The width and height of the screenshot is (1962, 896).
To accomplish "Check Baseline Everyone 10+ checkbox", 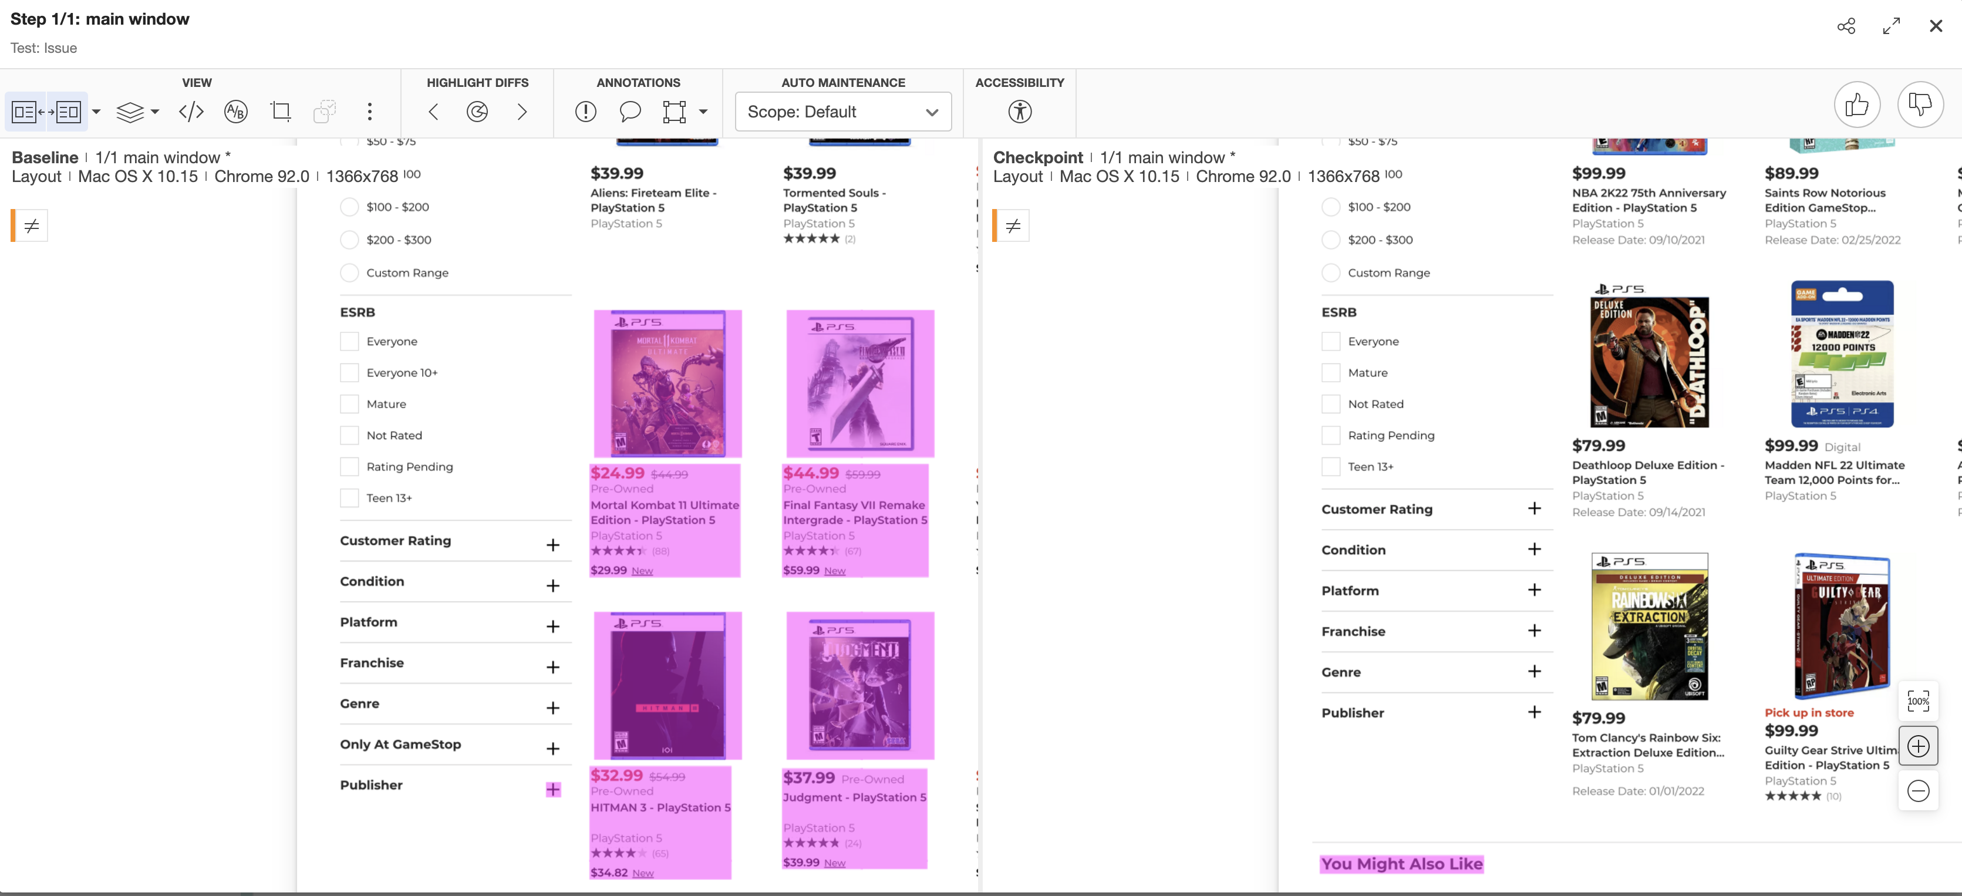I will tap(349, 373).
